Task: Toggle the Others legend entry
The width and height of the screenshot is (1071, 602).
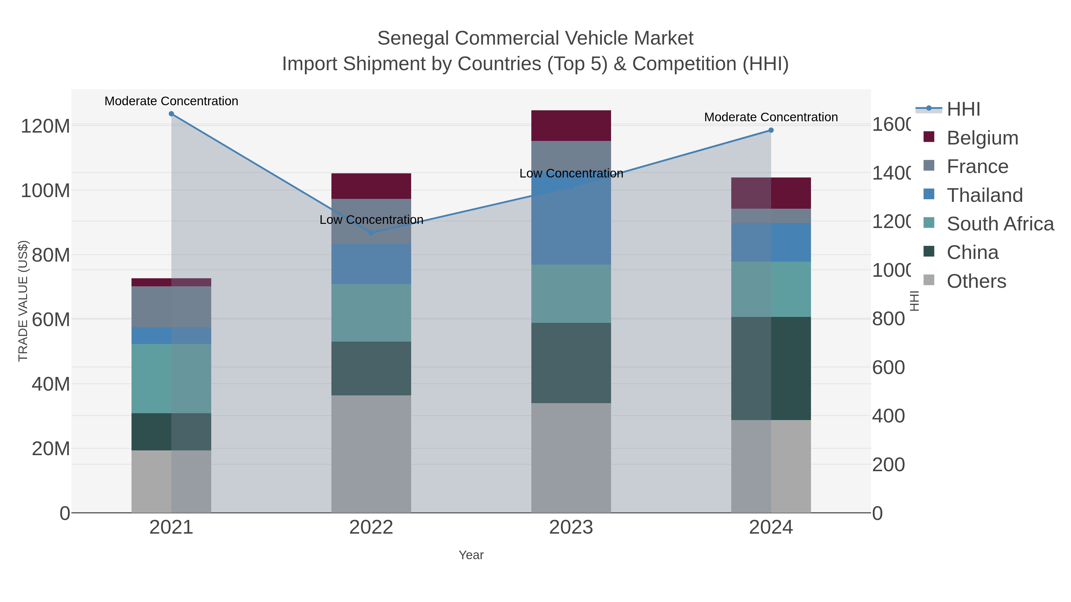Action: pos(964,281)
